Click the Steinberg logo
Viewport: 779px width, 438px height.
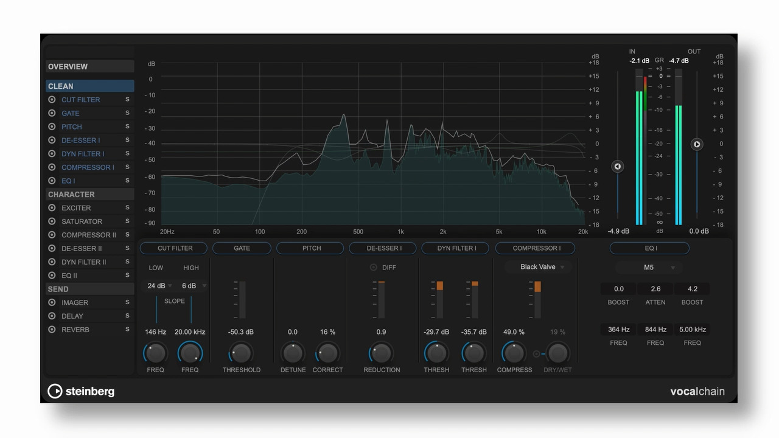[81, 391]
